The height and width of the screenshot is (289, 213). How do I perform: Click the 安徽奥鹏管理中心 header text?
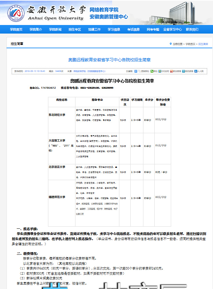click(109, 17)
